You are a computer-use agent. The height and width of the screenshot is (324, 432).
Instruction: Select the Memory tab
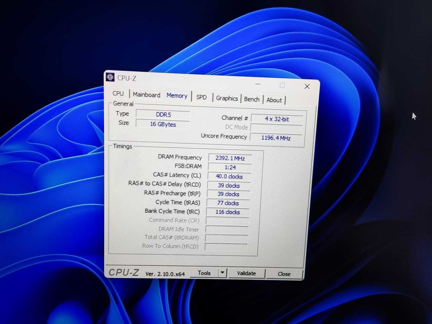177,96
